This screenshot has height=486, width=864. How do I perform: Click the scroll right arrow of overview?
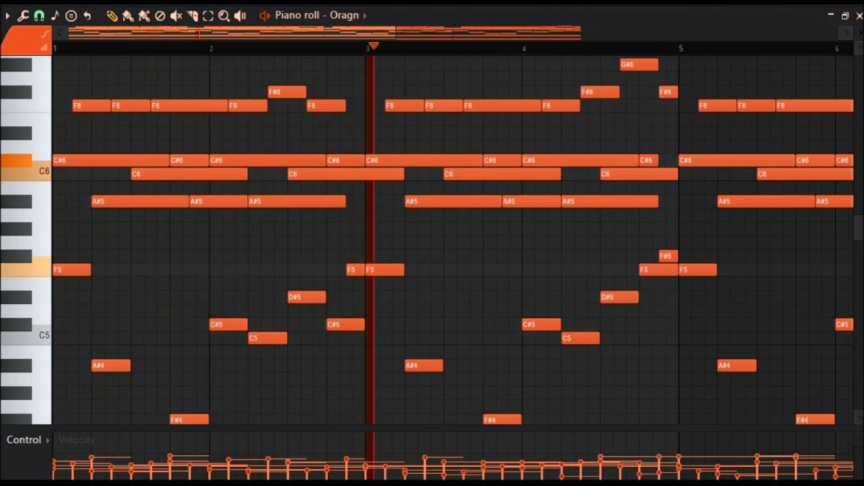846,32
